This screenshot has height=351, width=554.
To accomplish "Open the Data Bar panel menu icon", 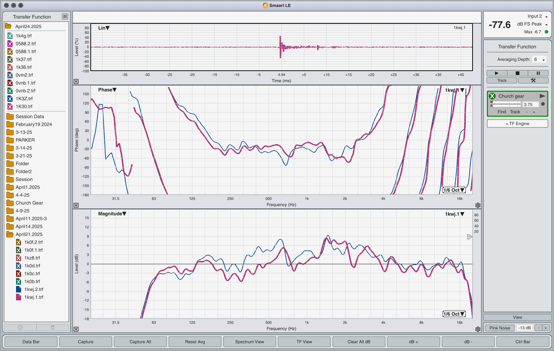I will pyautogui.click(x=65, y=16).
